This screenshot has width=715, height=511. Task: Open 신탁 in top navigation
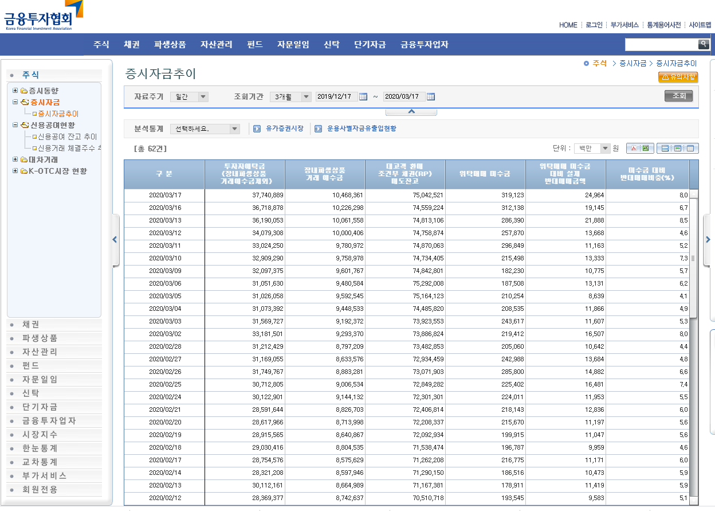(332, 44)
